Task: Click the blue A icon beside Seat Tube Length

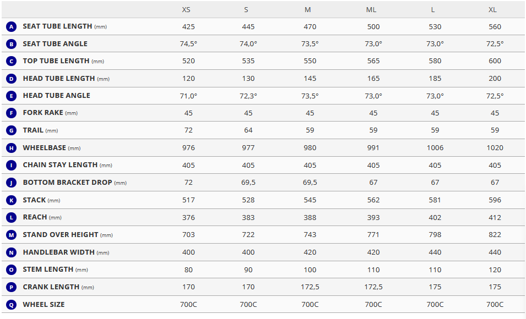Action: pyautogui.click(x=12, y=26)
